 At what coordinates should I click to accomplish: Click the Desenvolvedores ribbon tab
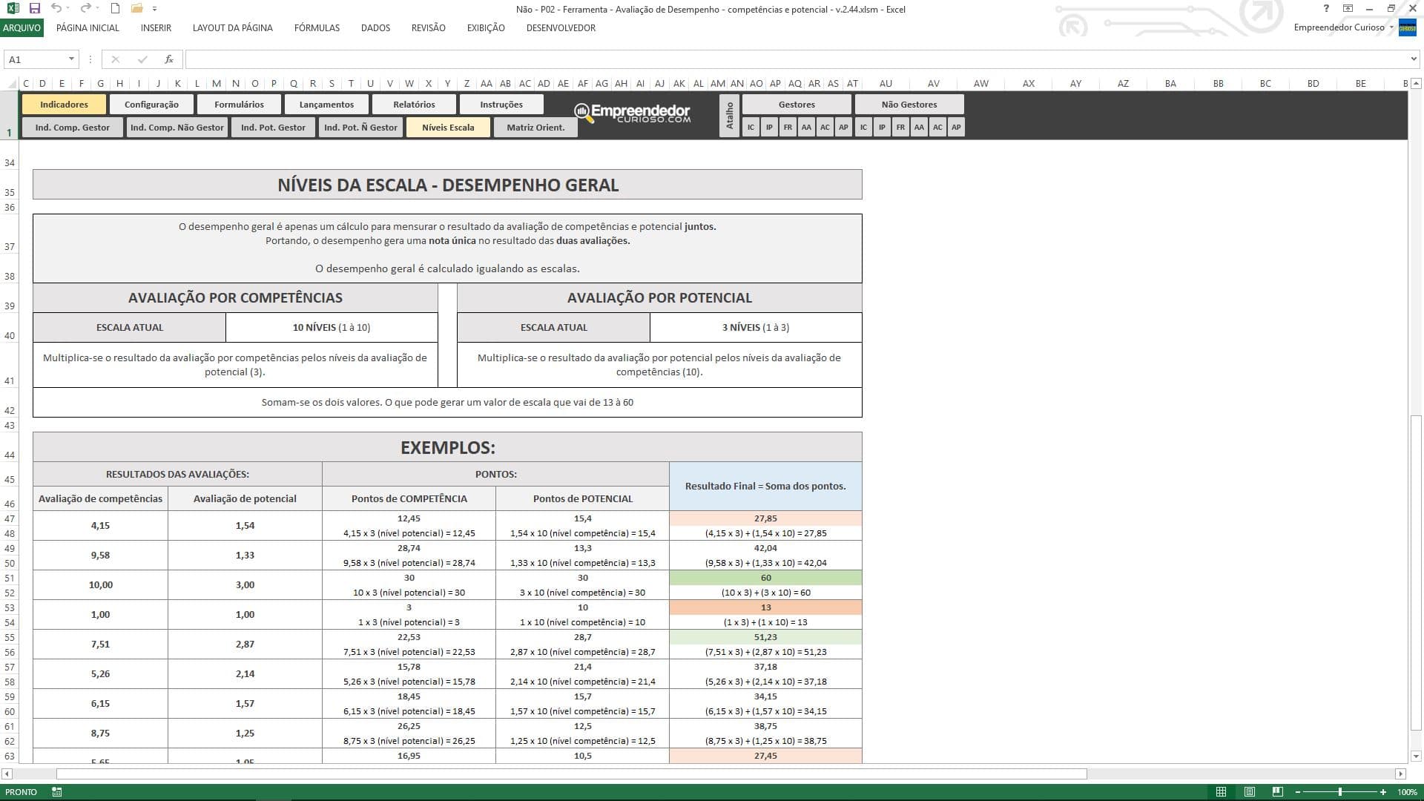pos(561,27)
